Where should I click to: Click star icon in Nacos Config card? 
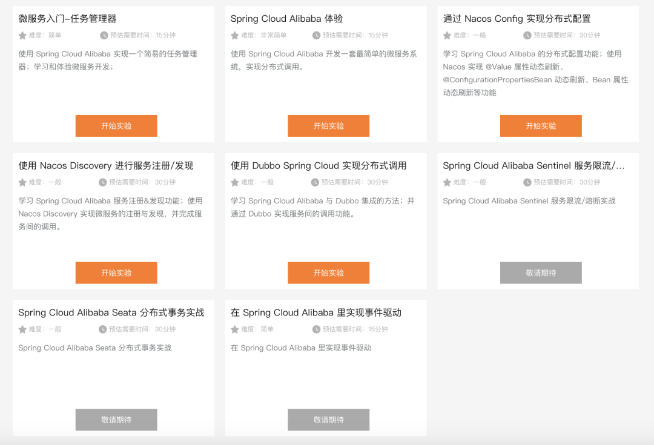[447, 36]
